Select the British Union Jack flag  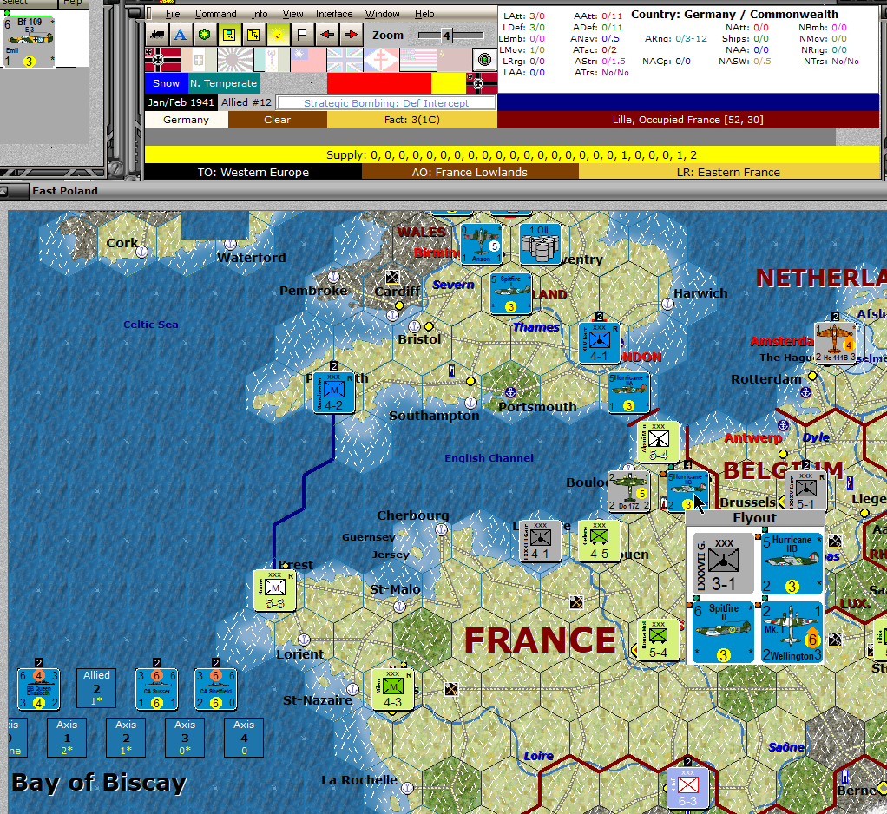345,59
